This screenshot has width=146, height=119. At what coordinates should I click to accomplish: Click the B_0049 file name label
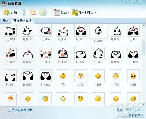pyautogui.click(x=98, y=41)
